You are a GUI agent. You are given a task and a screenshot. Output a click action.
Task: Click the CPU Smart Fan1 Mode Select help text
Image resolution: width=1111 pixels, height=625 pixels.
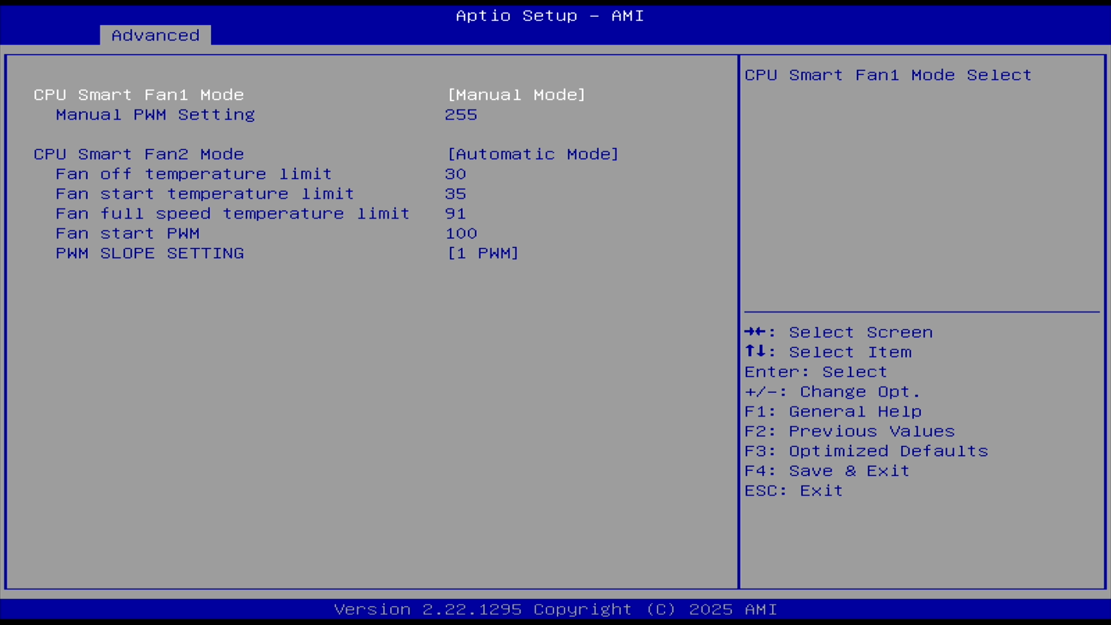[888, 75]
